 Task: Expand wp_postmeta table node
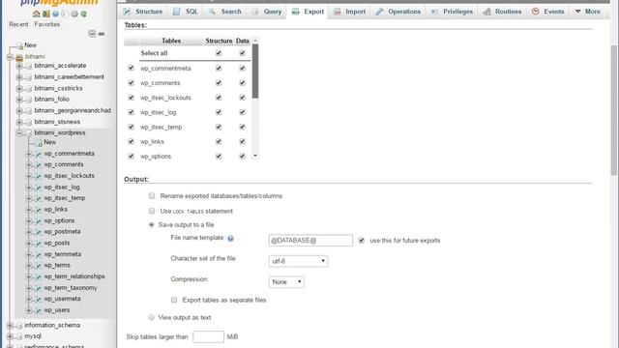click(x=28, y=232)
